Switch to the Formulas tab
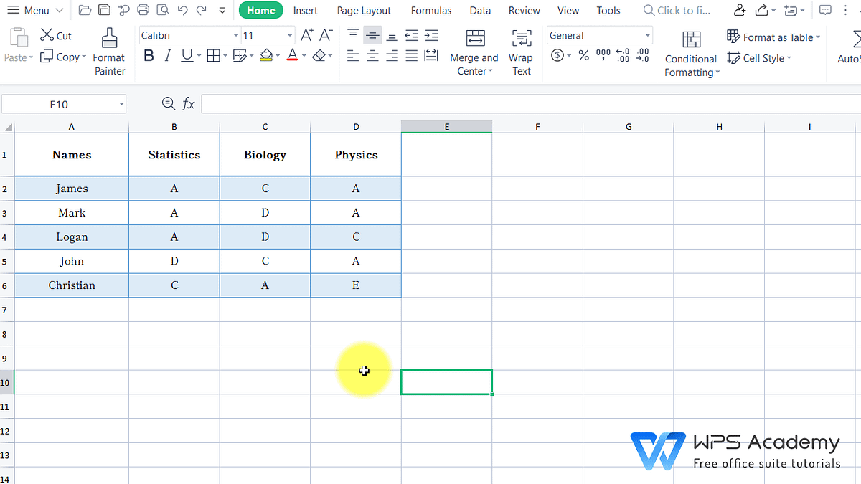This screenshot has height=484, width=861. point(430,10)
